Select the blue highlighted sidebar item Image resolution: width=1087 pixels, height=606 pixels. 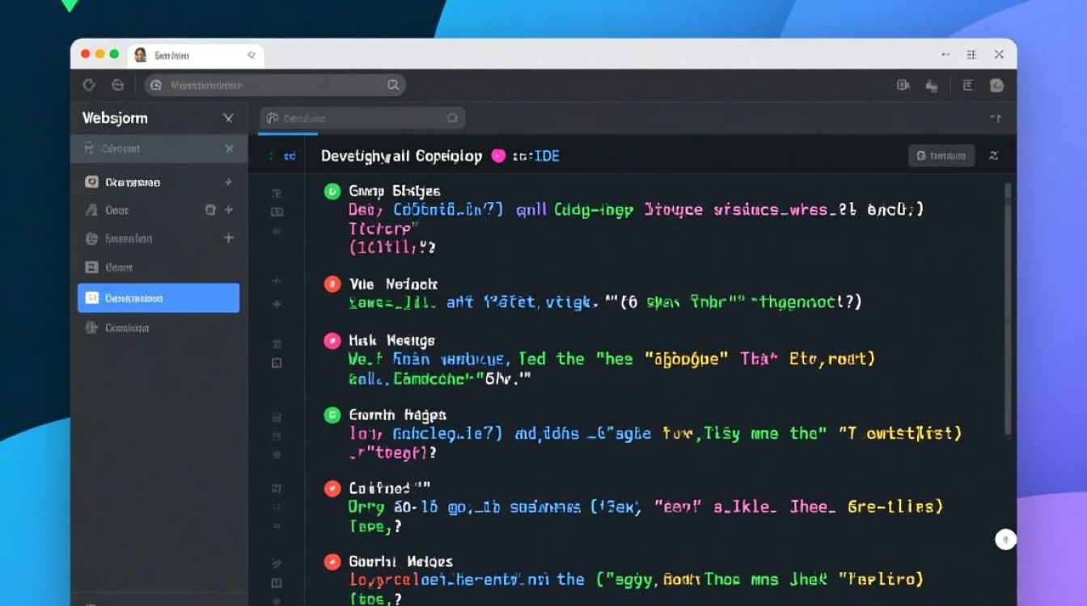(159, 298)
